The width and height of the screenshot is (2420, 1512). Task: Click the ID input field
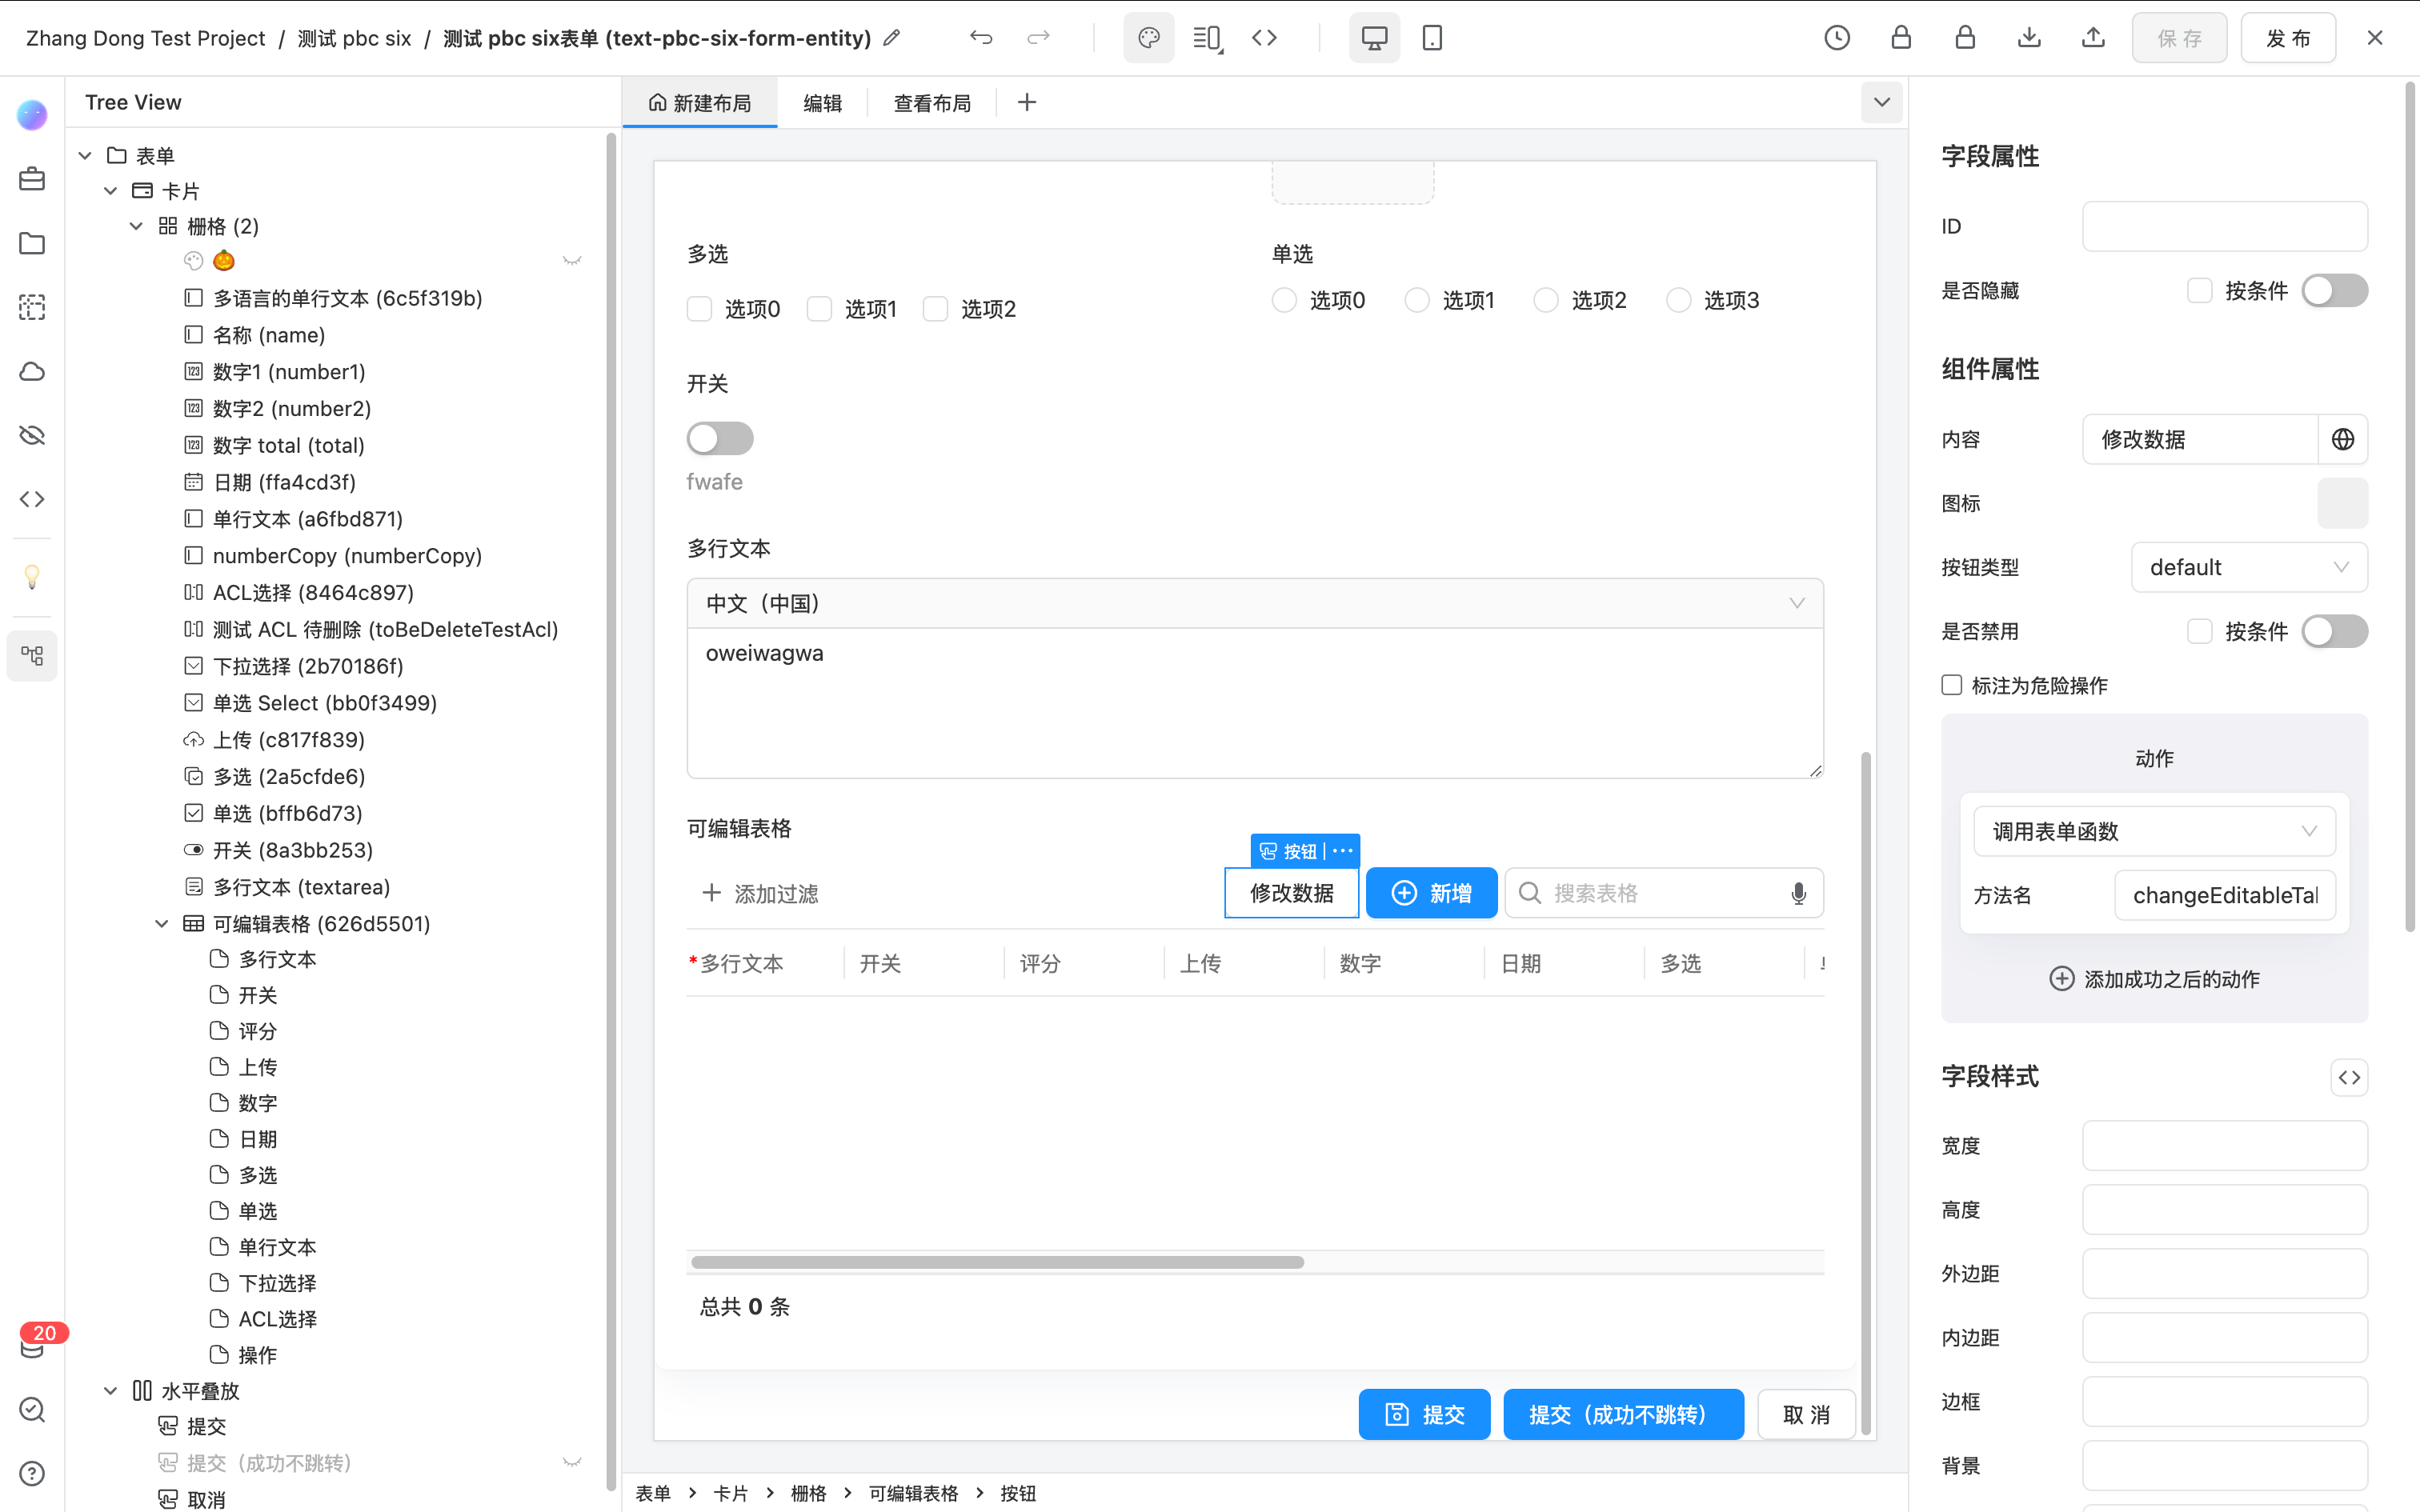tap(2224, 226)
